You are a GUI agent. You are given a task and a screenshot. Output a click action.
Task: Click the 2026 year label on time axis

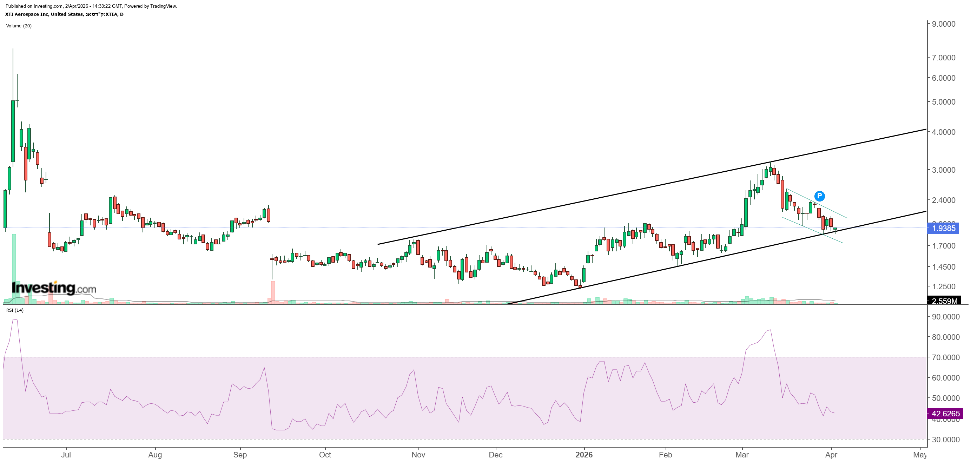pos(584,455)
